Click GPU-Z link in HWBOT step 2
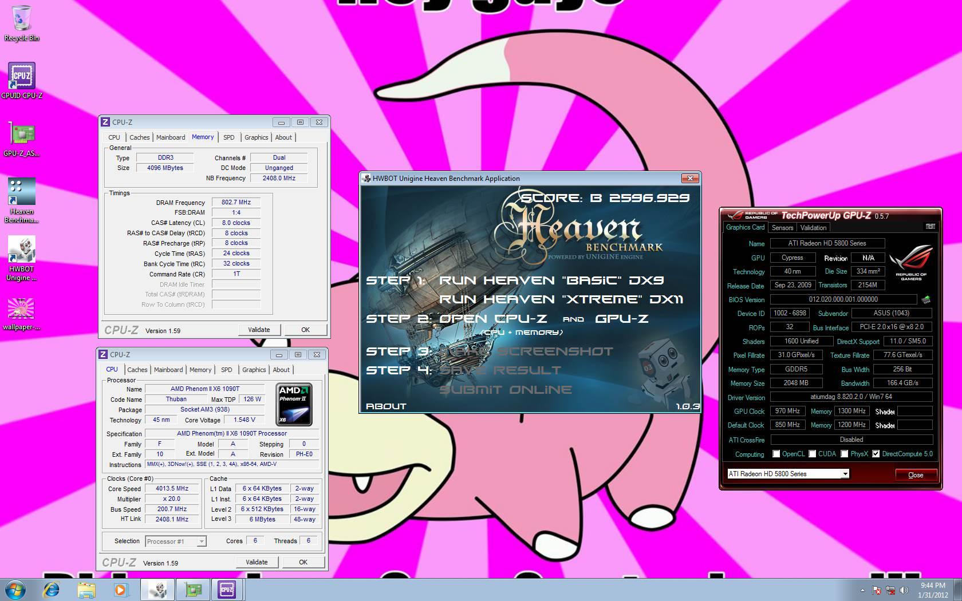This screenshot has height=601, width=962. click(622, 319)
